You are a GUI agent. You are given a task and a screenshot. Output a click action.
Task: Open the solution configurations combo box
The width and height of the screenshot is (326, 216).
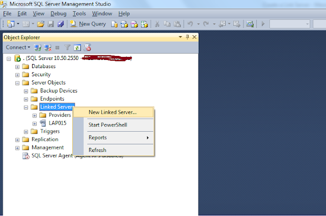[x=290, y=24]
